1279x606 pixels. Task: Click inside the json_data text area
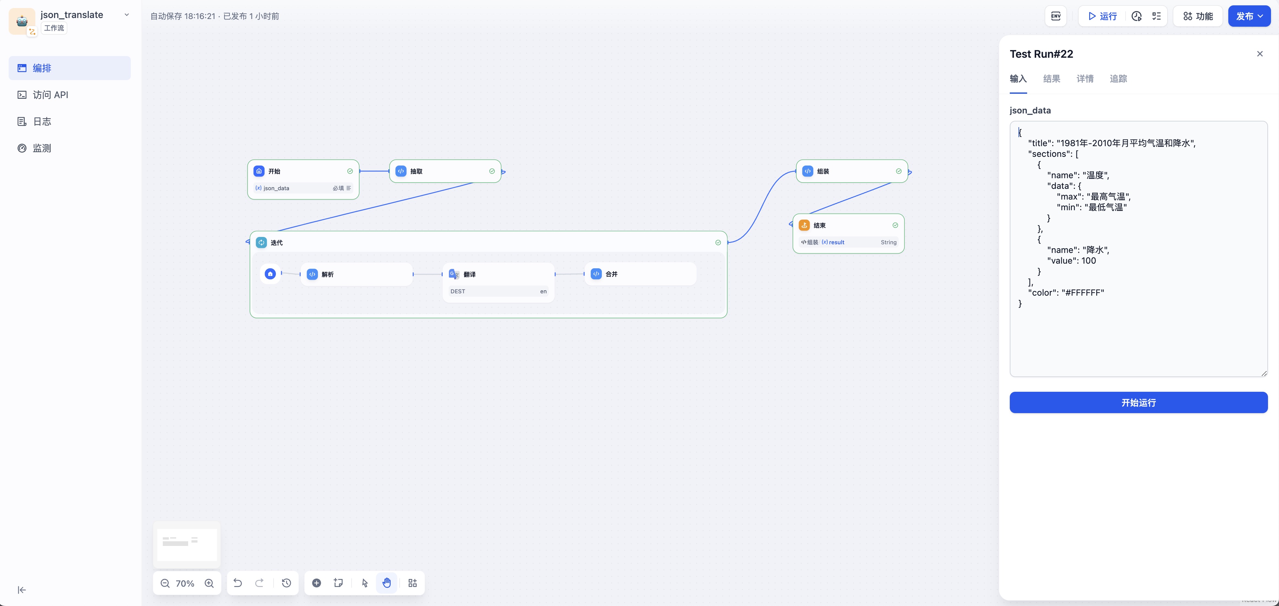tap(1138, 338)
